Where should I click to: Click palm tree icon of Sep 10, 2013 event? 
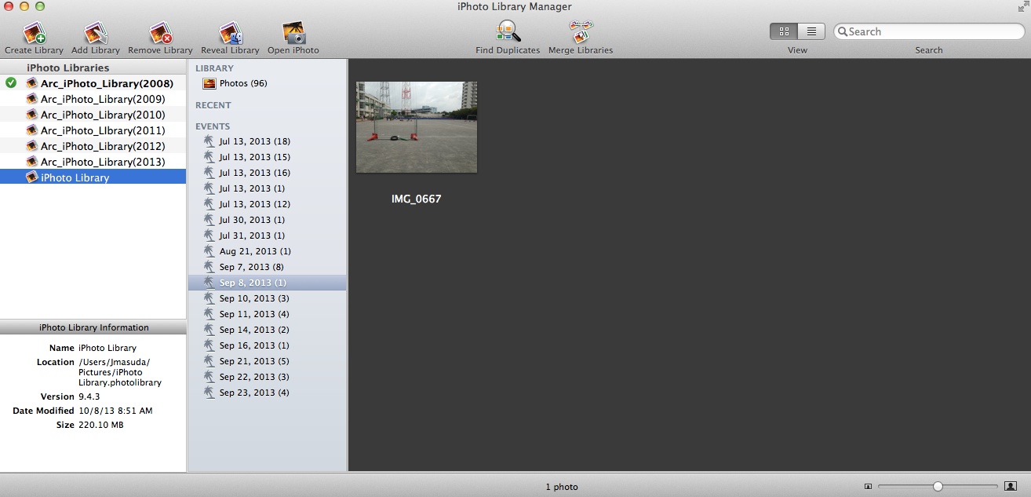[x=209, y=298]
